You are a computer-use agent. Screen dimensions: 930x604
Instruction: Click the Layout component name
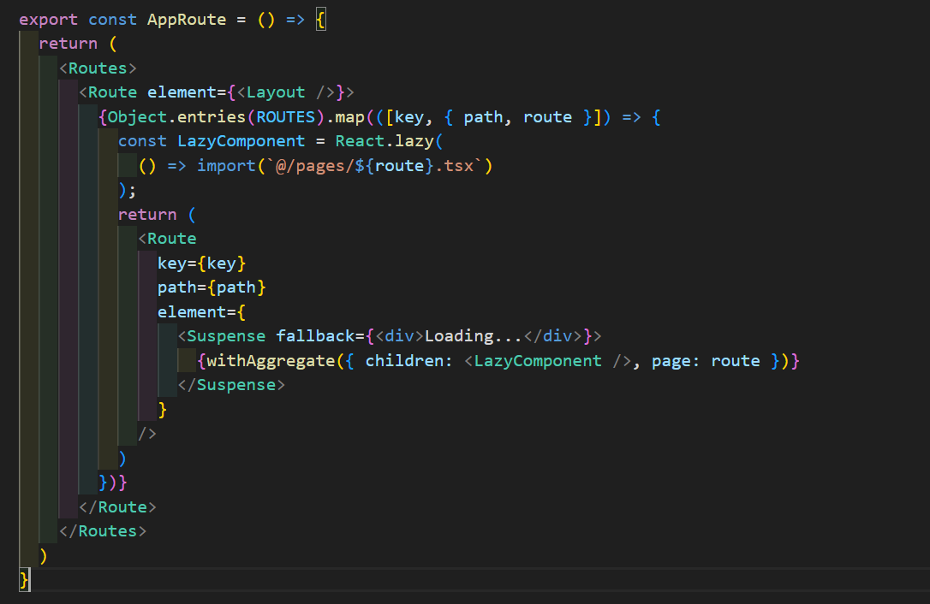[x=276, y=92]
